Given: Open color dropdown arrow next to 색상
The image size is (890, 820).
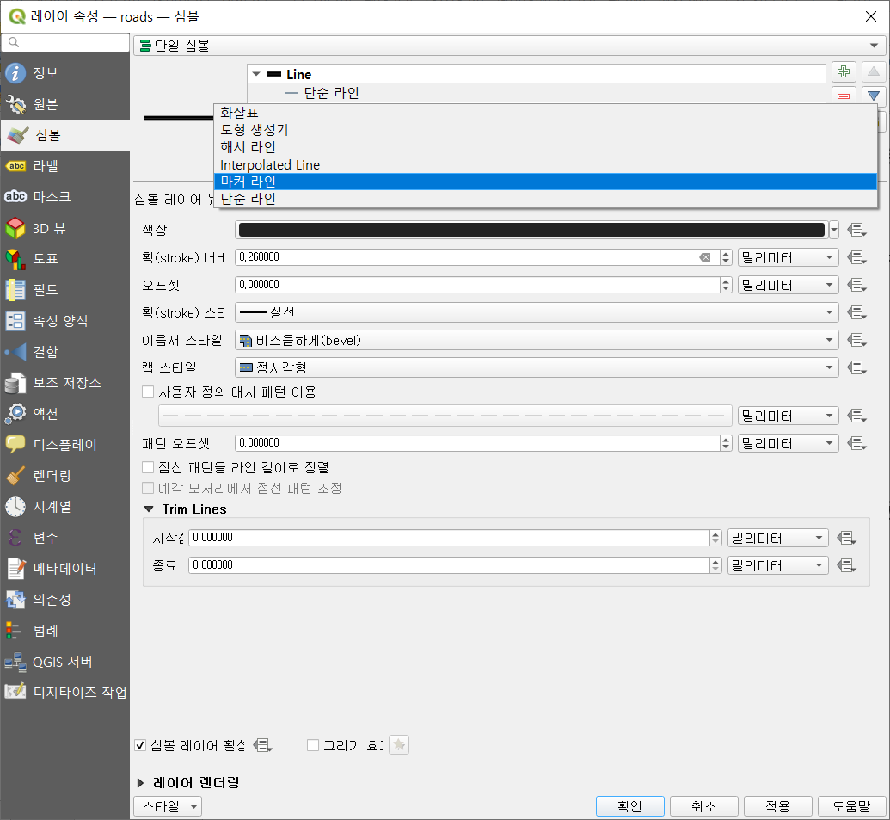Looking at the screenshot, I should [x=833, y=230].
